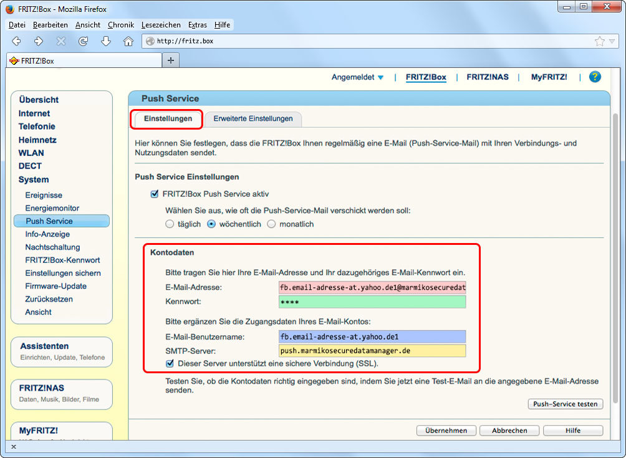The image size is (626, 458).
Task: Open a new tab with the plus button
Action: click(x=171, y=60)
